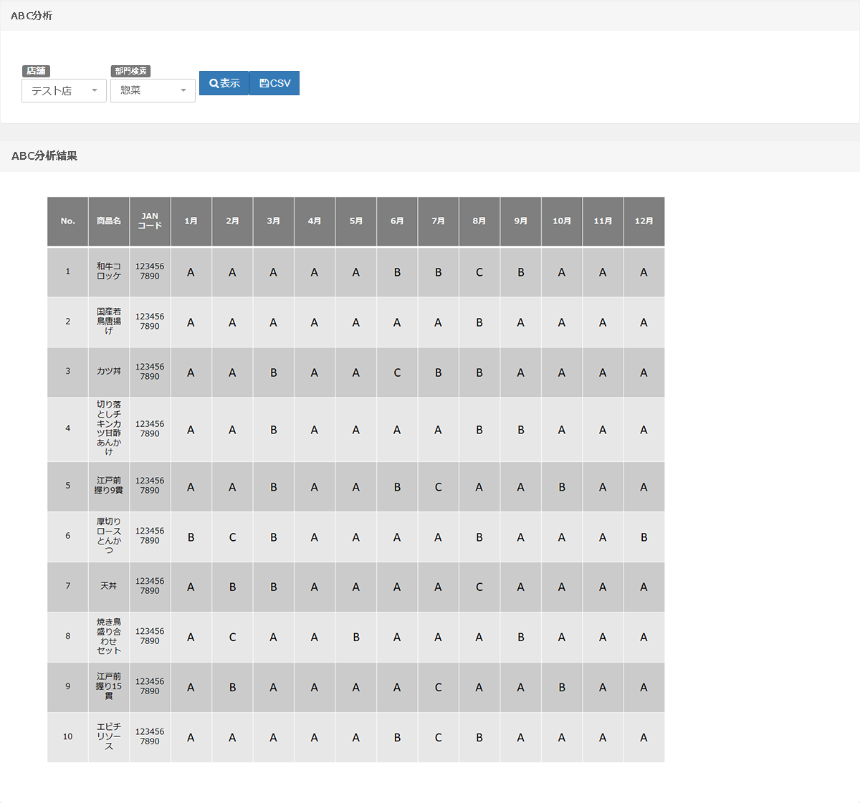Select the 天丼 product row name
Screen dimensions: 860x803
point(109,587)
